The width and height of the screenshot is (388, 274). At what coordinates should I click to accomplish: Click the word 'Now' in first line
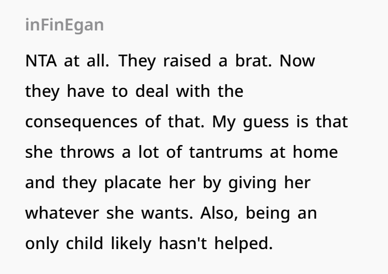point(297,61)
